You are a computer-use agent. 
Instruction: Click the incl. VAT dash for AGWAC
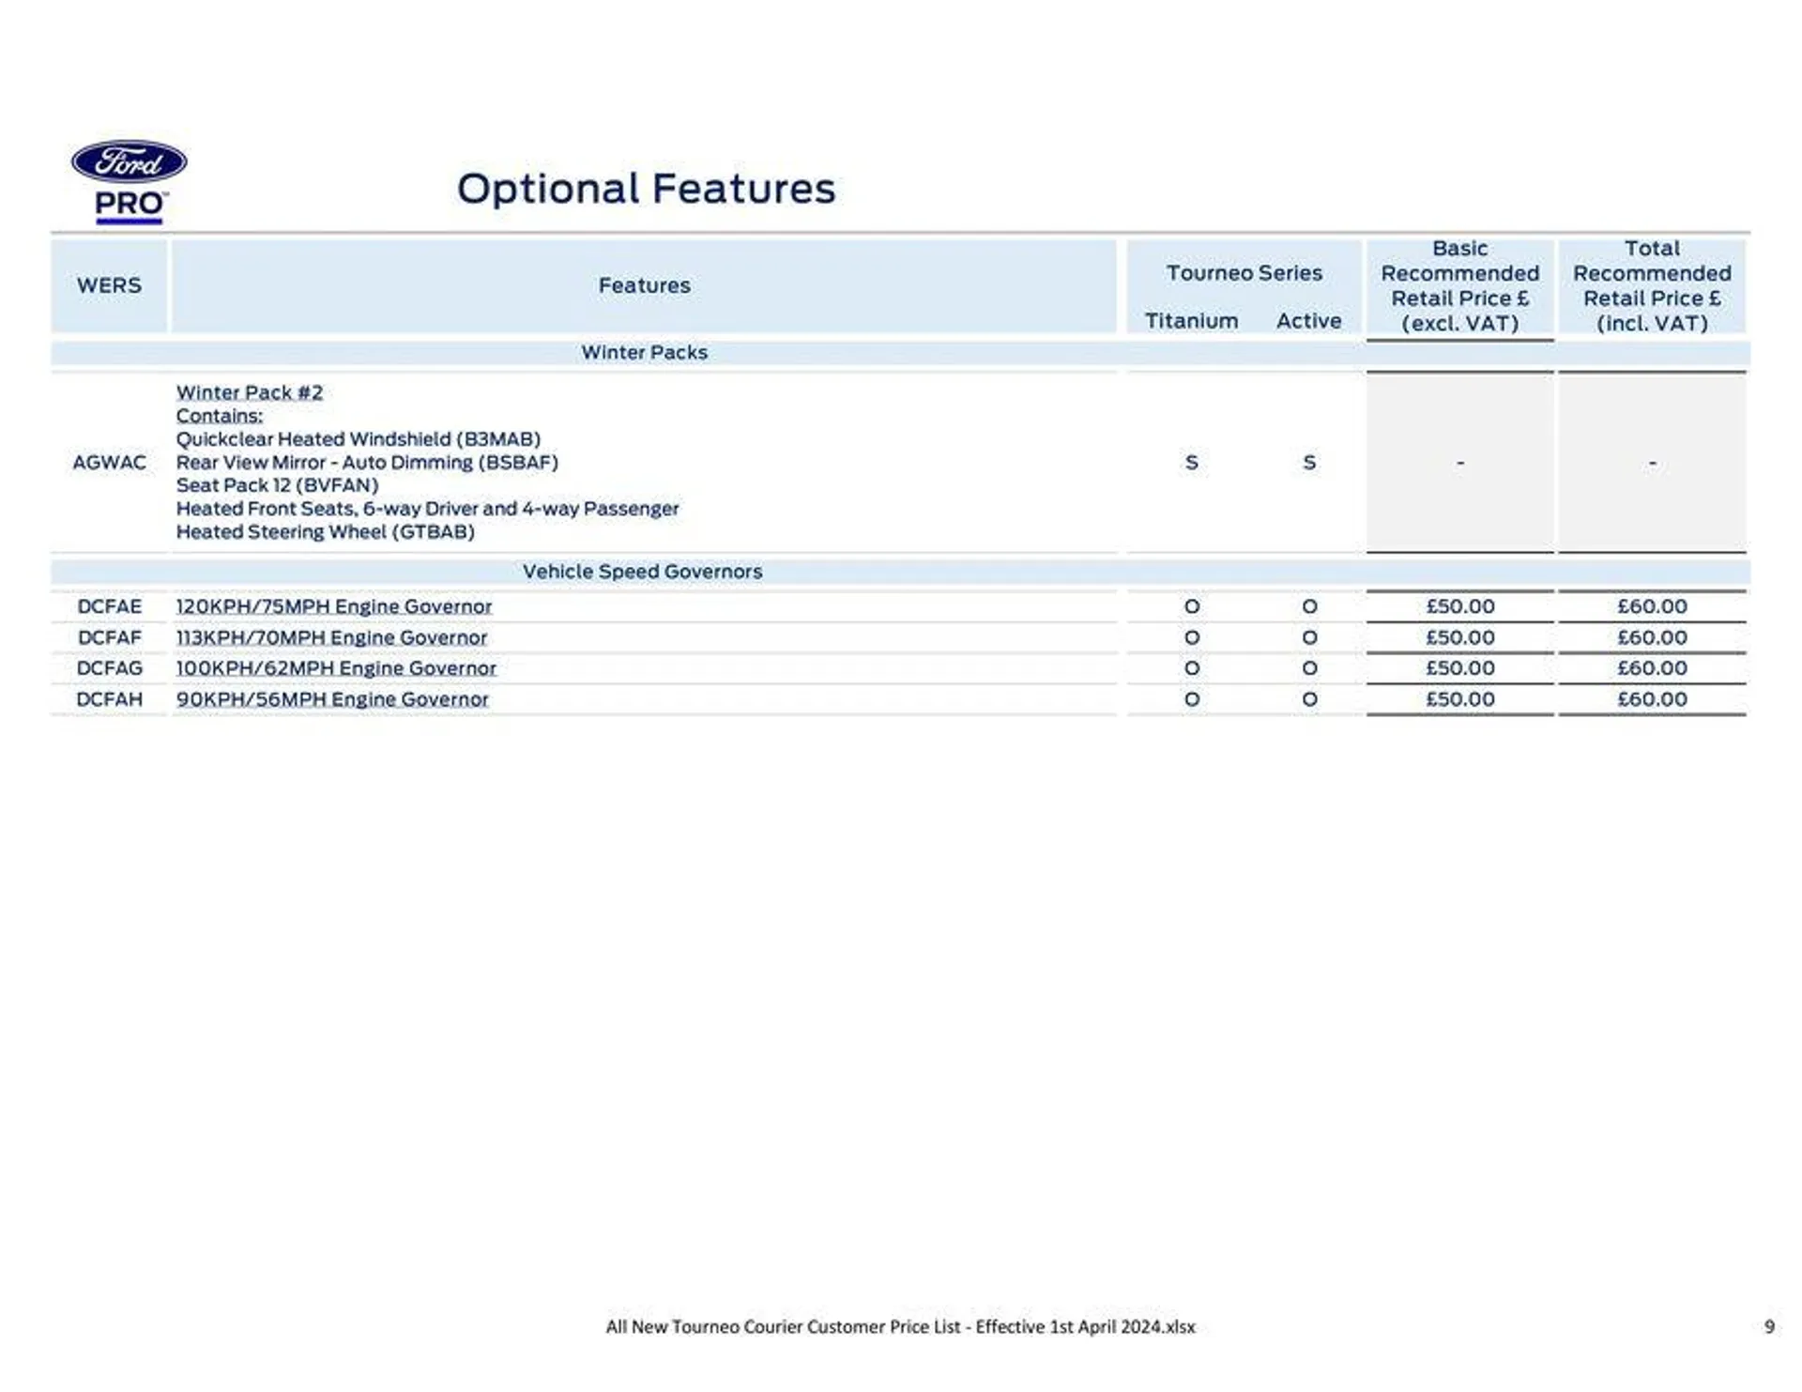[1652, 463]
